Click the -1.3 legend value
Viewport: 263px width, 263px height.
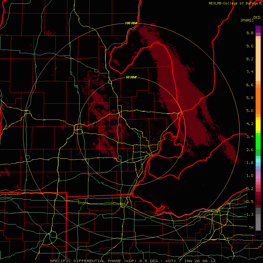[x=249, y=214]
